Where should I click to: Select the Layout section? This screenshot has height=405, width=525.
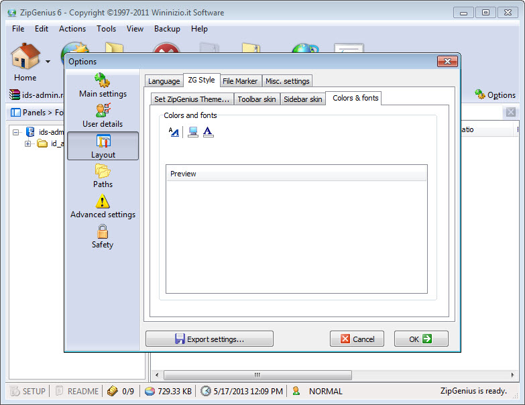pyautogui.click(x=103, y=146)
